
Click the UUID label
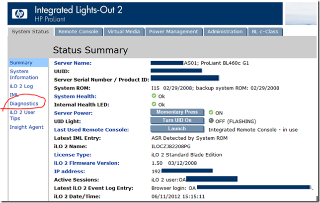tap(62, 71)
